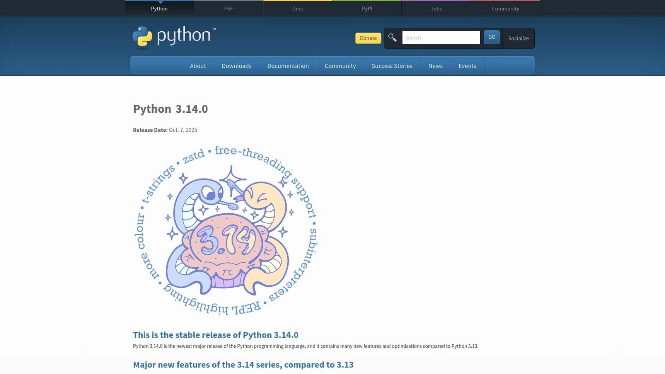The height and width of the screenshot is (374, 665).
Task: Open the Community navigation menu item
Action: (x=340, y=66)
